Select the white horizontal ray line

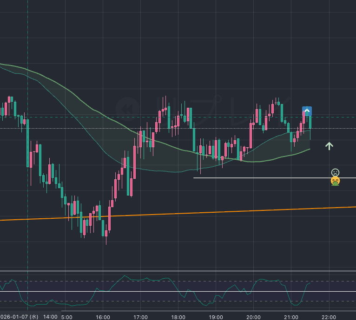[x=260, y=178]
